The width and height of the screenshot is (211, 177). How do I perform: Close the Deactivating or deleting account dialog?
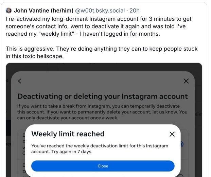pyautogui.click(x=186, y=81)
